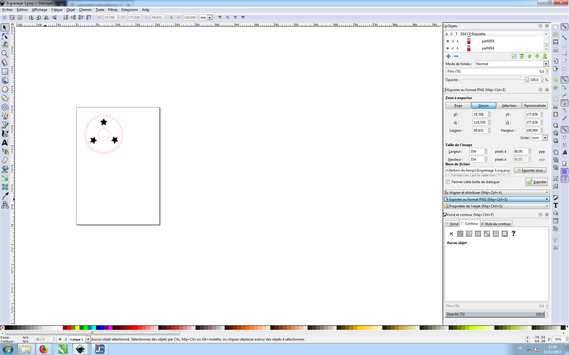Open the Unité mm dropdown in export panel

(545, 138)
